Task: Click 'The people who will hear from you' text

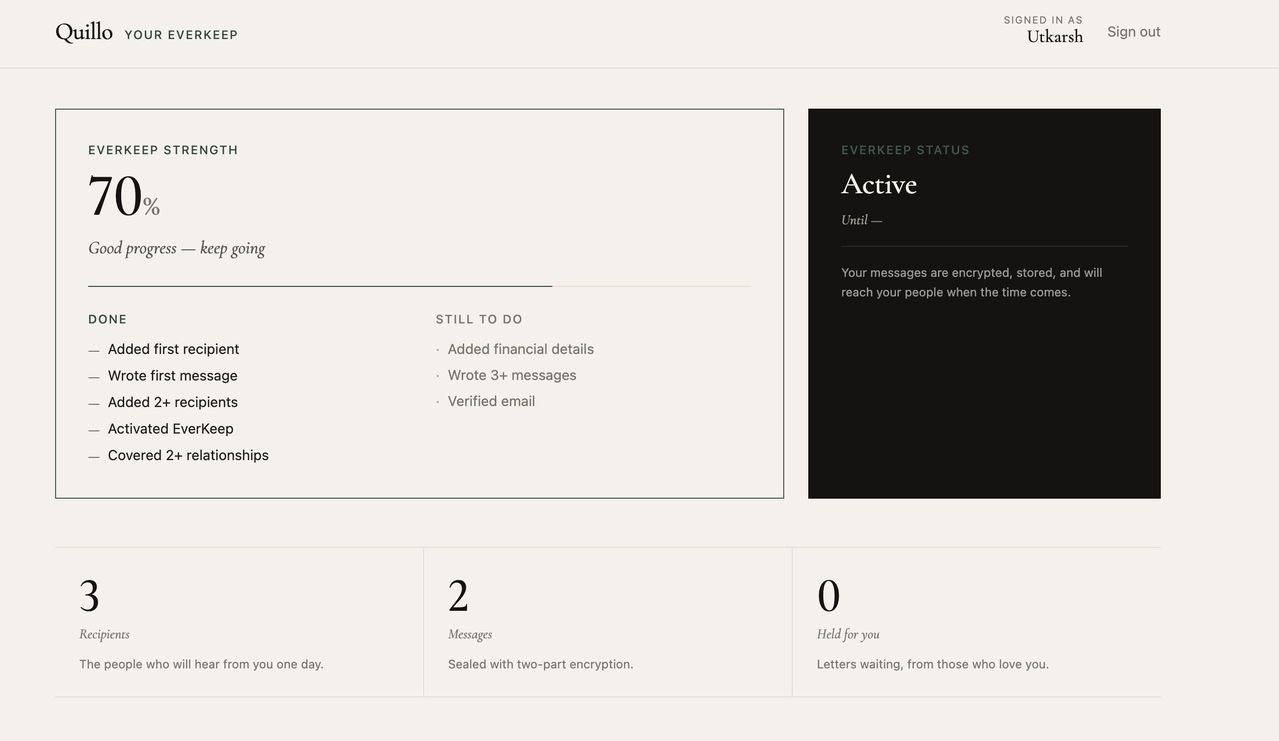Action: tap(201, 664)
